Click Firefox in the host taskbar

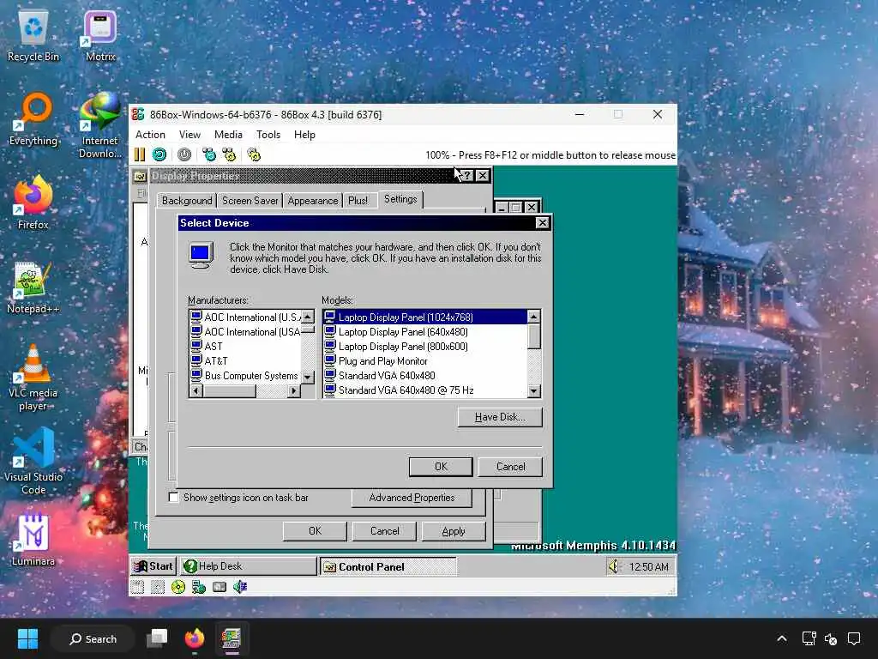coord(195,638)
